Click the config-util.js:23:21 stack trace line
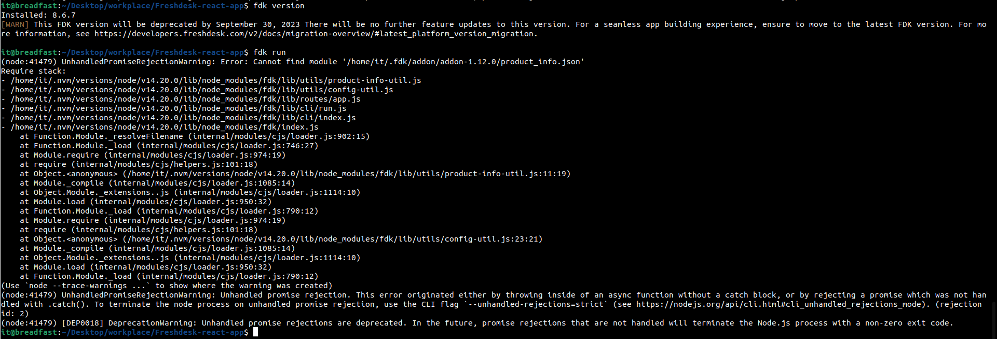Viewport: 997px width, 339px height. point(281,239)
